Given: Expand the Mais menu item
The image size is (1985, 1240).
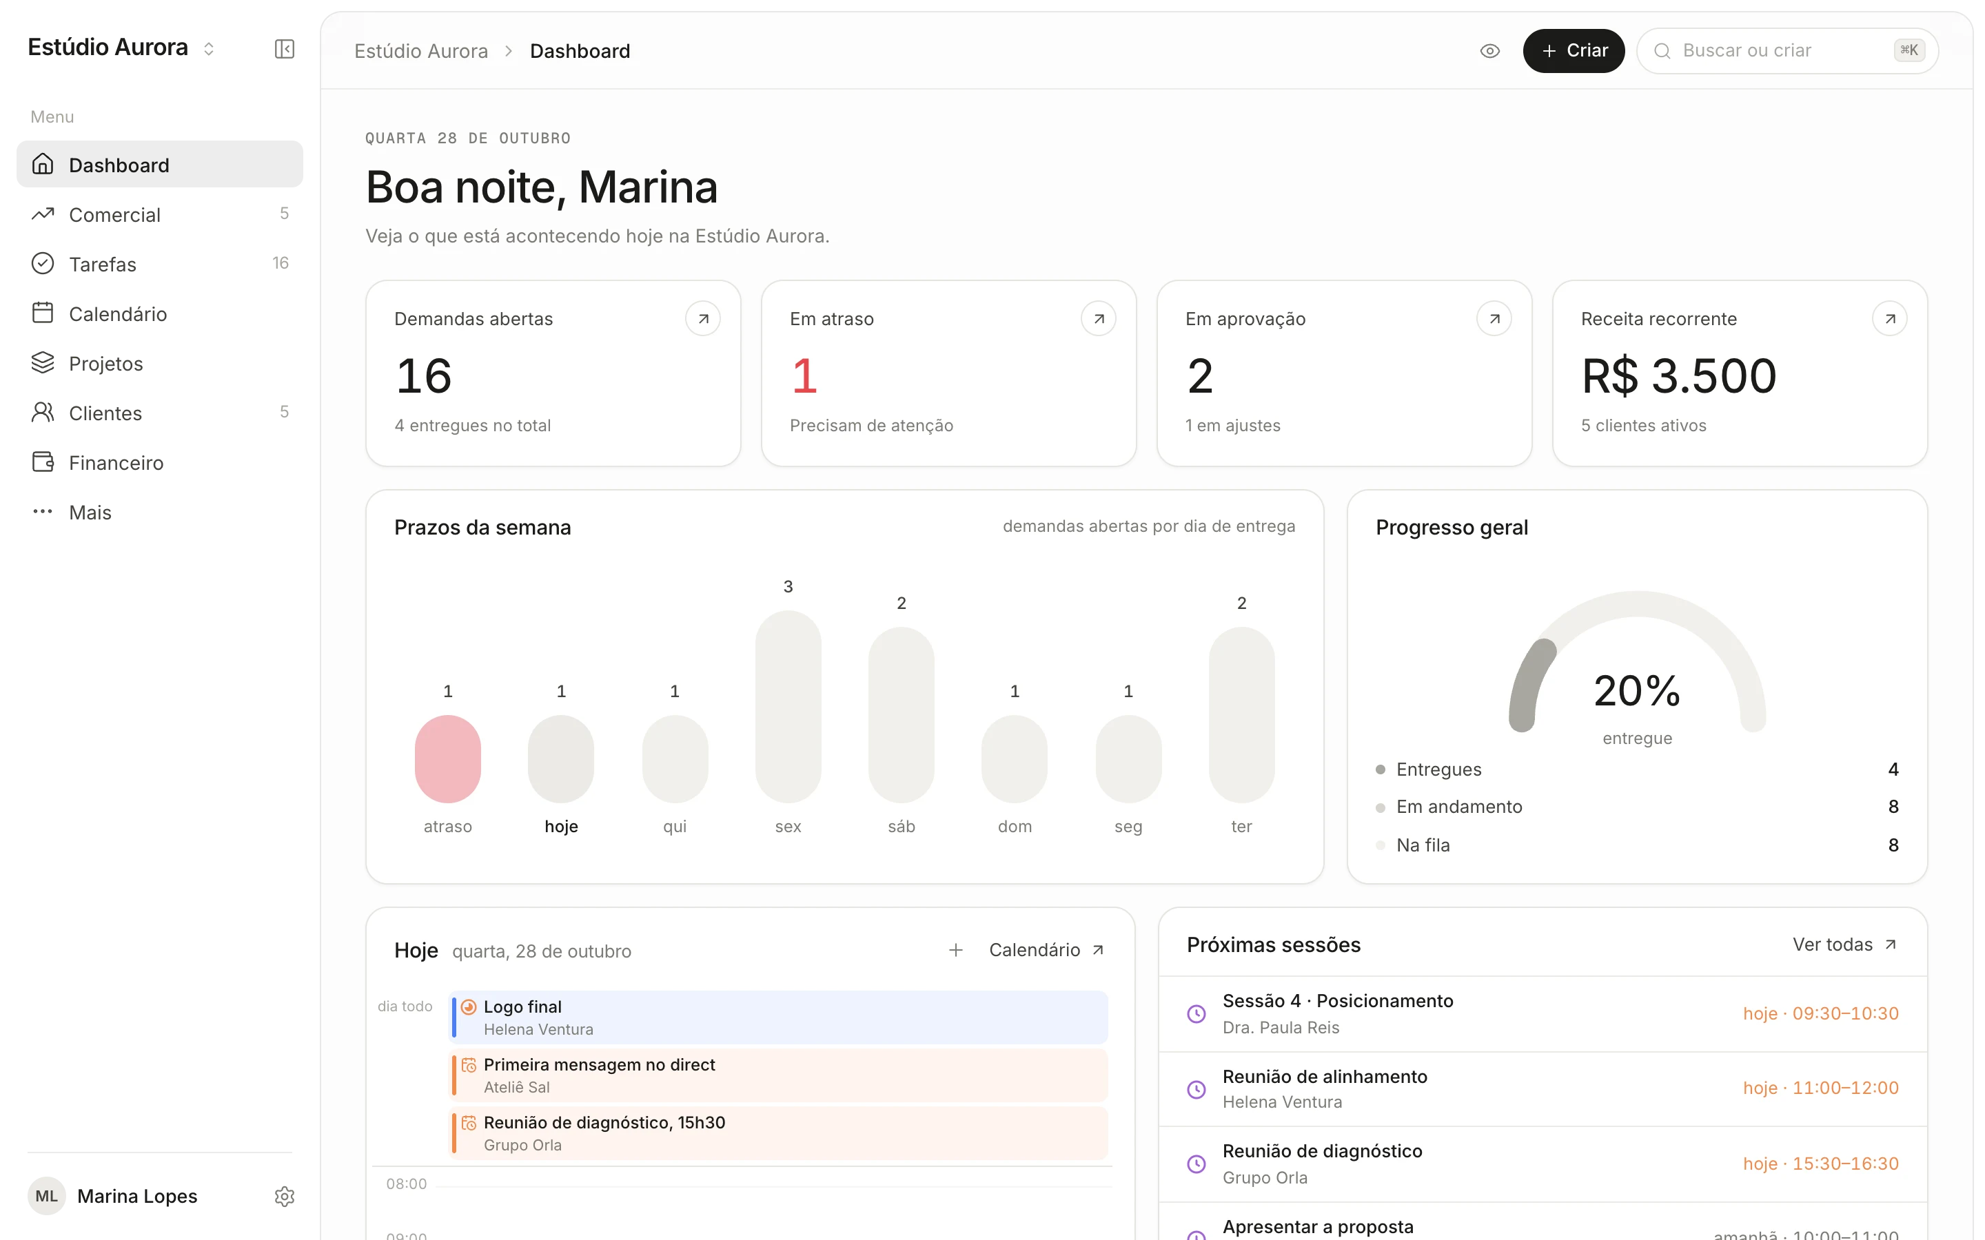Looking at the screenshot, I should [x=160, y=513].
